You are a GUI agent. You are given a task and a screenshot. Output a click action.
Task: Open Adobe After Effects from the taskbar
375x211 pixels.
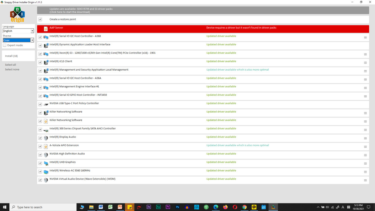click(x=149, y=207)
